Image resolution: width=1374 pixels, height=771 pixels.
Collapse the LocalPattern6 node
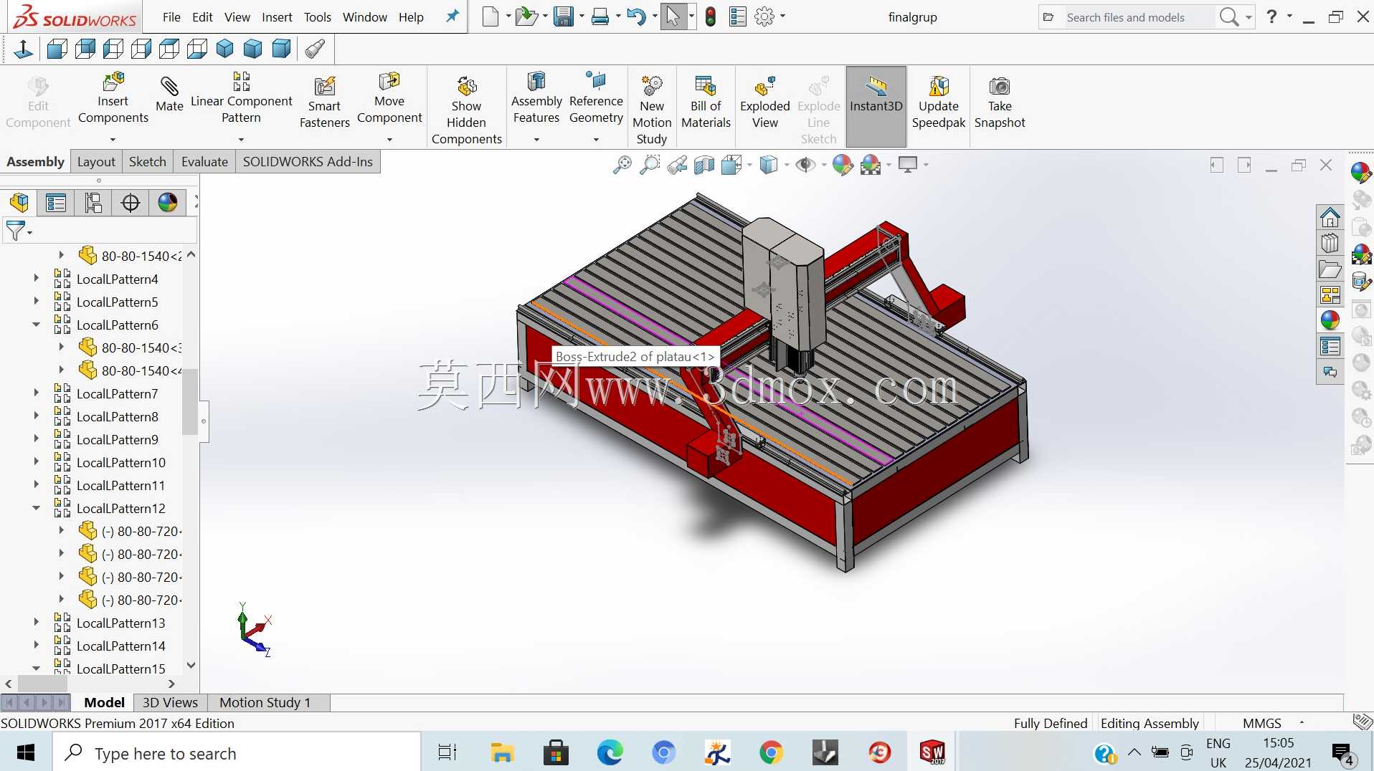coord(36,324)
